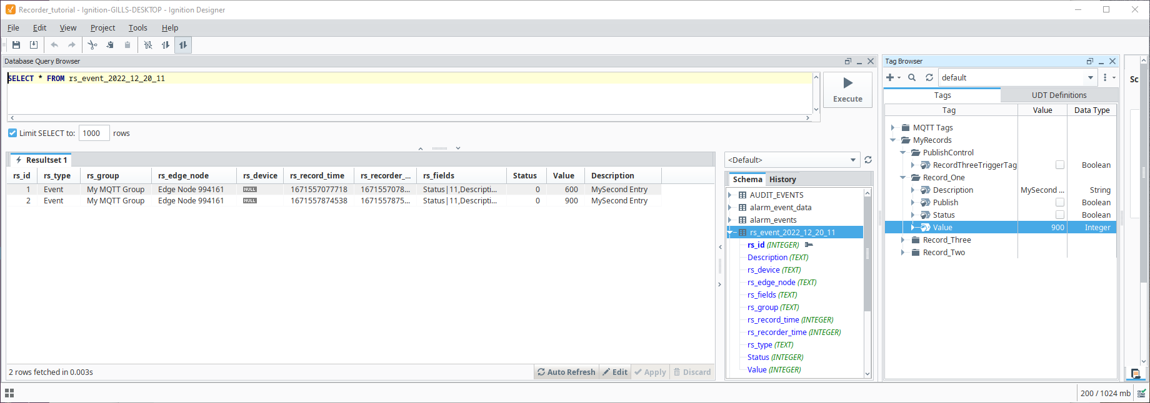Collapse the Record_One folder
The width and height of the screenshot is (1150, 403).
(902, 177)
